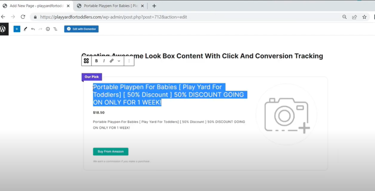Toggle bold formatting in block toolbar
This screenshot has height=191, width=375.
[x=97, y=61]
